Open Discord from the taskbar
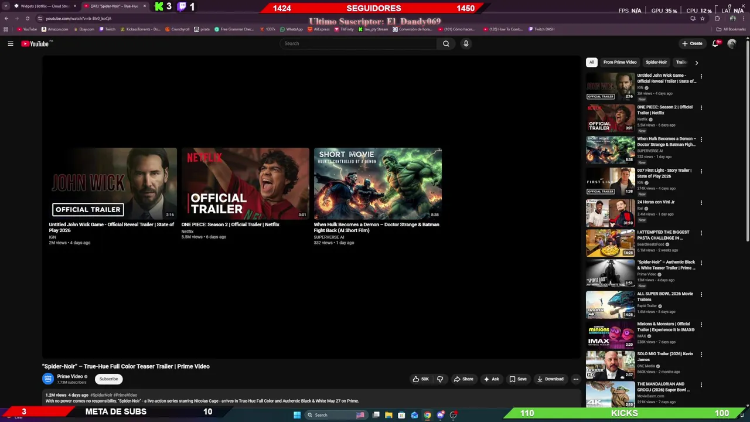Image resolution: width=750 pixels, height=422 pixels. (440, 415)
